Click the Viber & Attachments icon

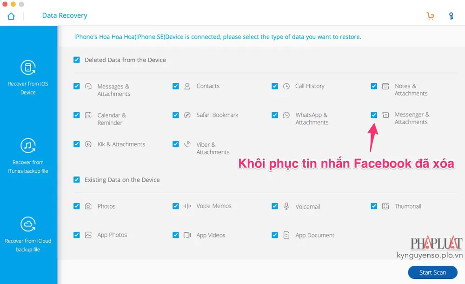[x=187, y=145]
